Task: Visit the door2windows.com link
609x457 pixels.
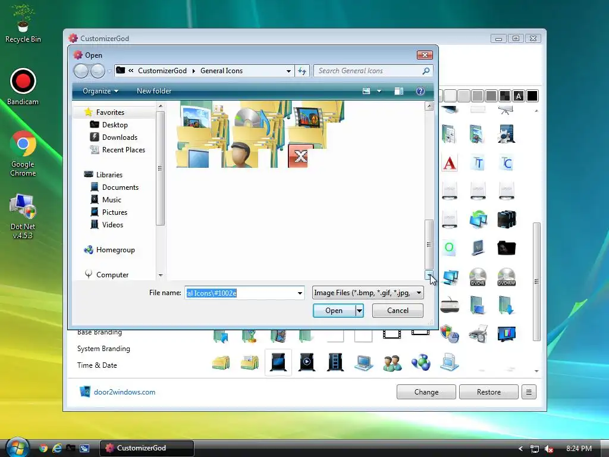Action: point(124,392)
